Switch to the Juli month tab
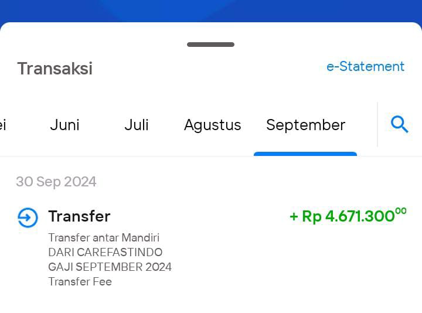The image size is (422, 313). 137,125
